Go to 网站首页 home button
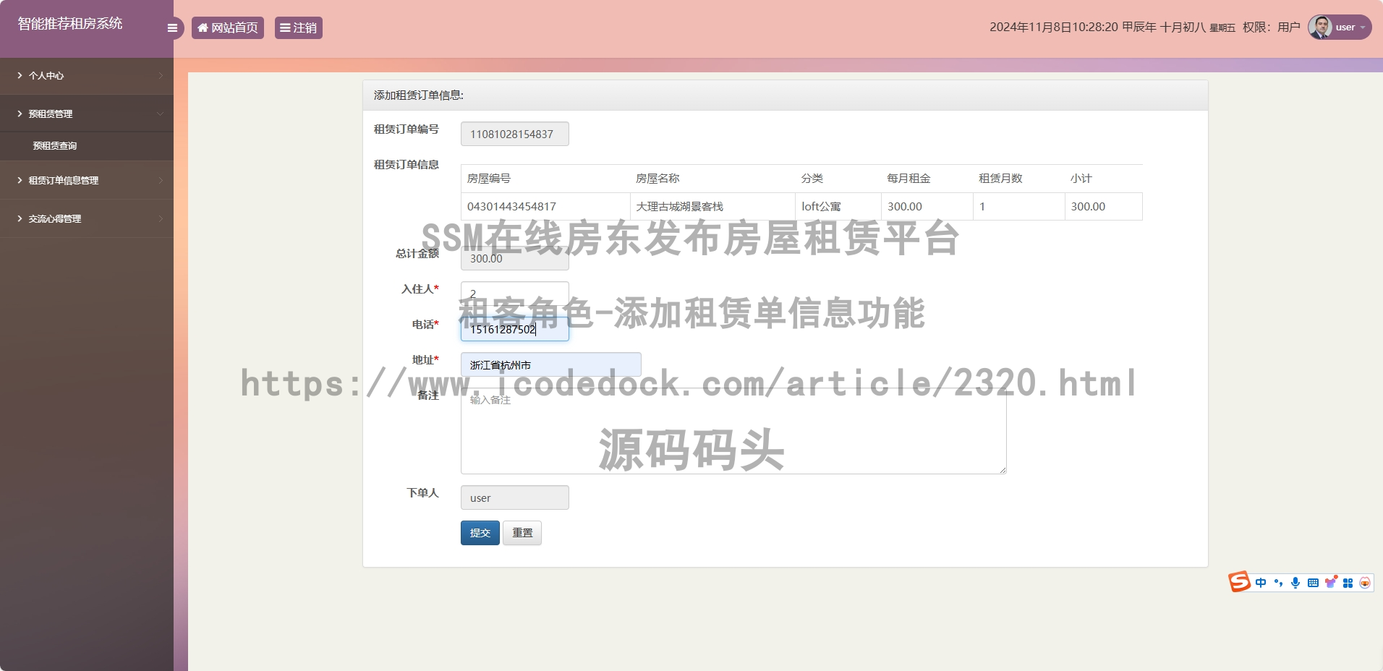 228,28
